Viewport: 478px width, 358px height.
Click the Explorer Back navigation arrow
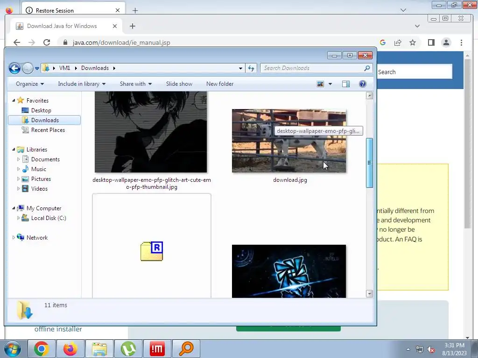(14, 68)
